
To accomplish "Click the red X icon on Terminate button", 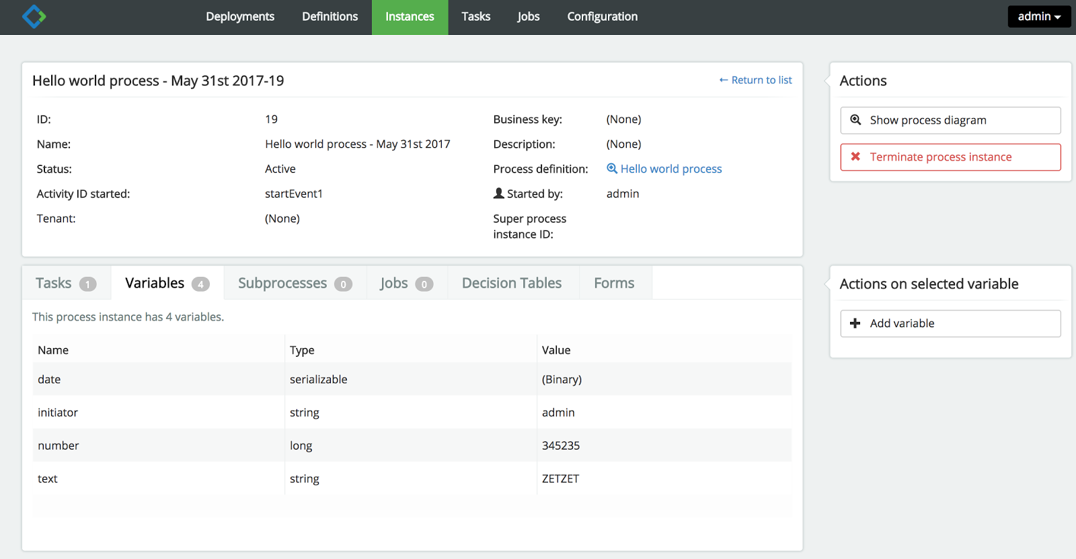I will [855, 157].
